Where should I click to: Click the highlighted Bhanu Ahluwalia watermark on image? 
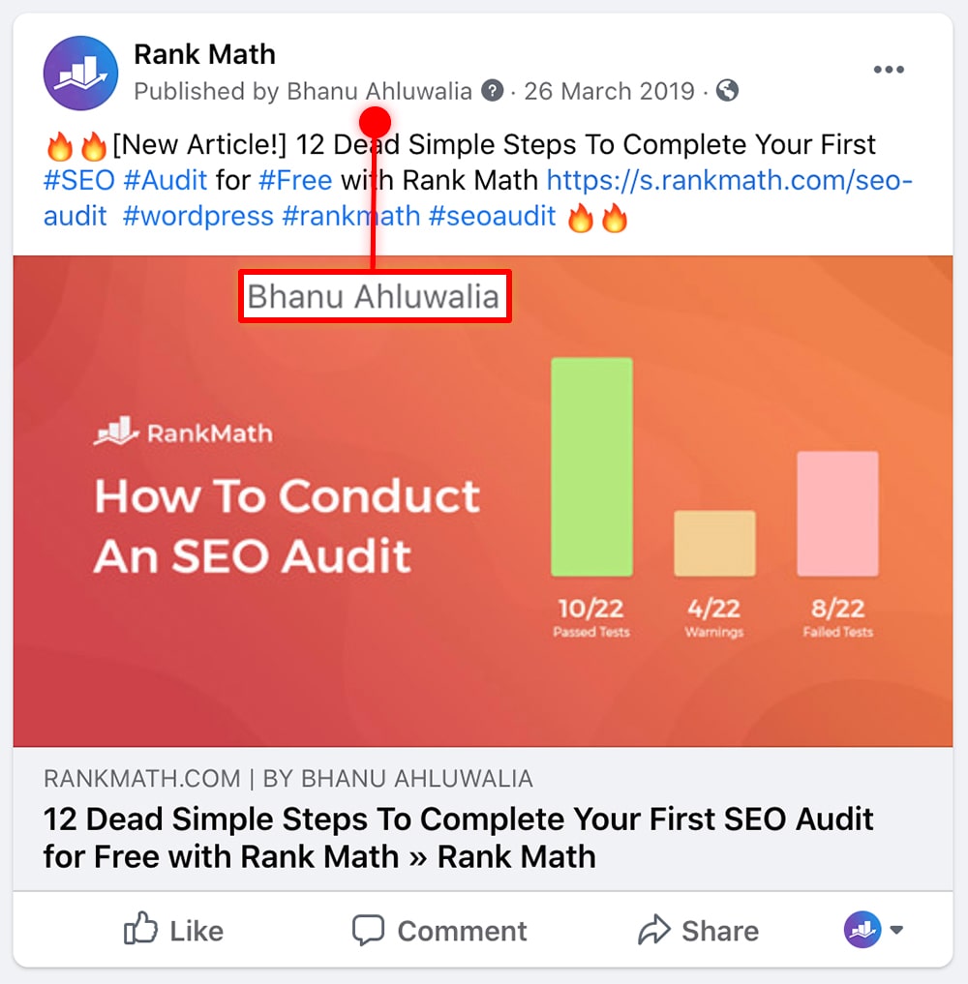[x=375, y=297]
